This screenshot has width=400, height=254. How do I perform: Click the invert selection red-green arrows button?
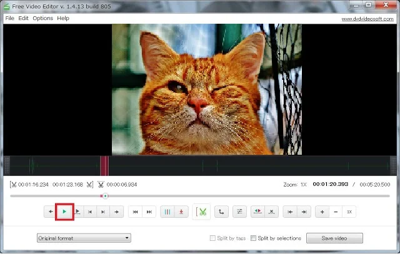pos(257,212)
